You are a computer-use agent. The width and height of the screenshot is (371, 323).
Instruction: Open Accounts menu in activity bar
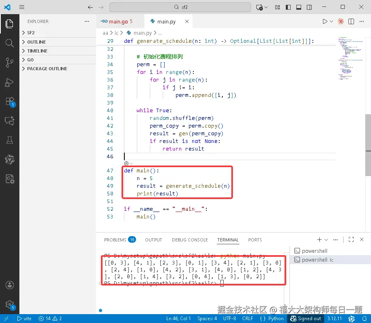[9, 285]
